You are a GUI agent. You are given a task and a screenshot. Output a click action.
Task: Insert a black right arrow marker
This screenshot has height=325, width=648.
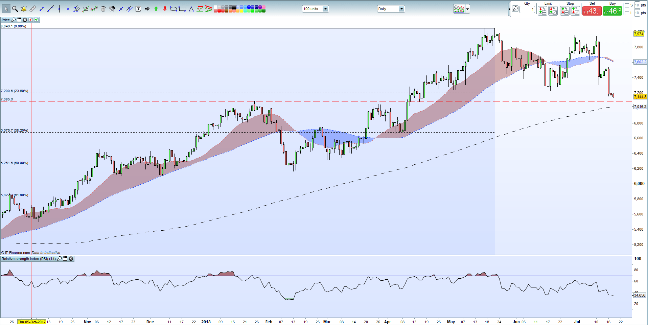[x=147, y=9]
